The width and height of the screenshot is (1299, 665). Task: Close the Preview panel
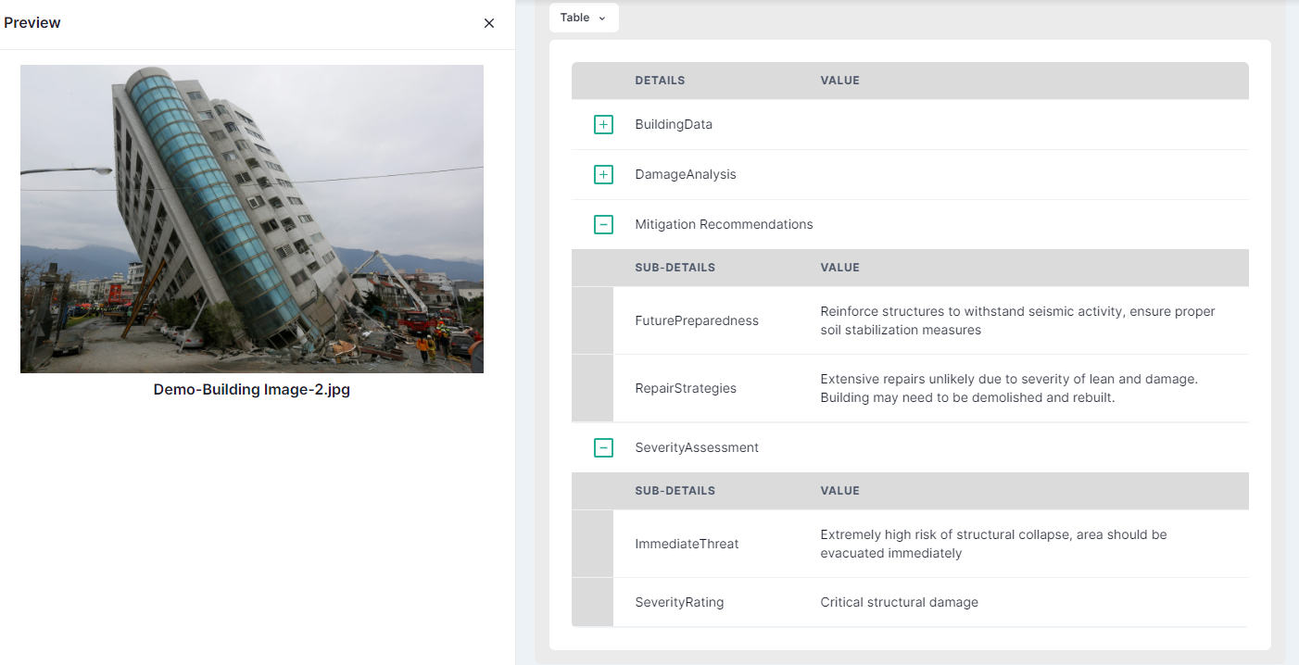tap(489, 23)
